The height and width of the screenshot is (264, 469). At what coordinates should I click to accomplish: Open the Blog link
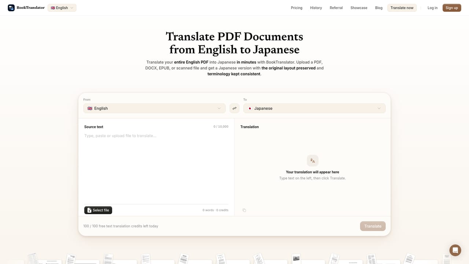point(378,8)
